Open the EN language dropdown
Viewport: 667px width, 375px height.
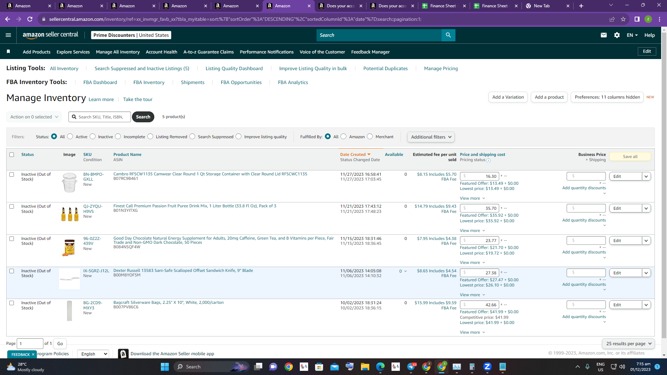click(632, 35)
